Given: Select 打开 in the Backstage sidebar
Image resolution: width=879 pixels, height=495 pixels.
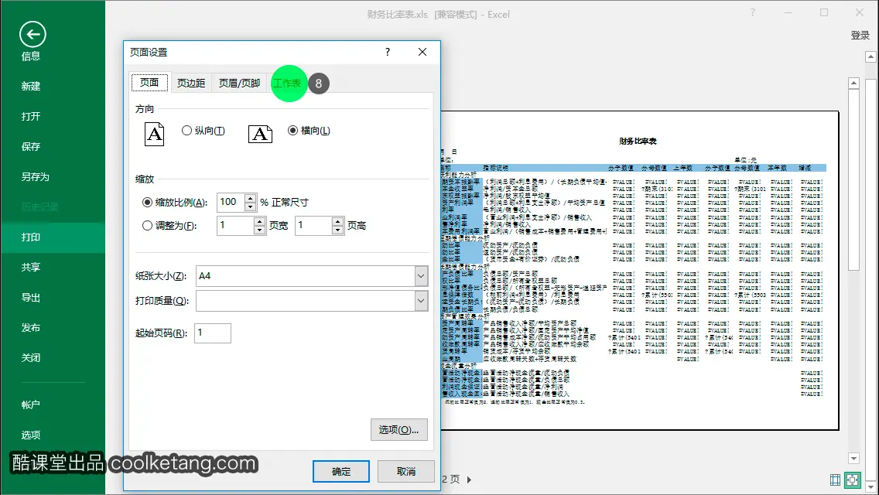Looking at the screenshot, I should pyautogui.click(x=31, y=117).
